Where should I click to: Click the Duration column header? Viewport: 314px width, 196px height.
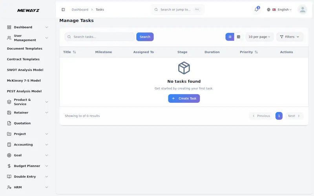[212, 52]
